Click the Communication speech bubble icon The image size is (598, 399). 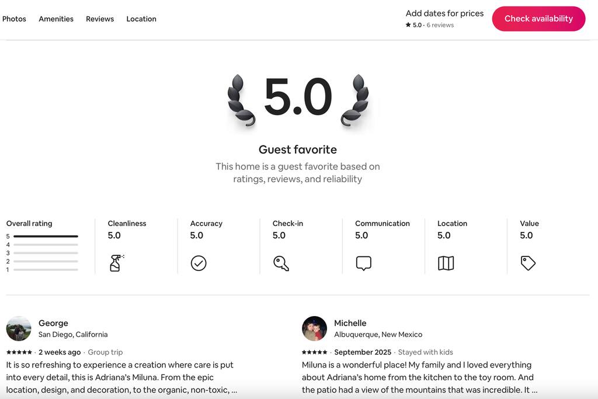pyautogui.click(x=363, y=263)
